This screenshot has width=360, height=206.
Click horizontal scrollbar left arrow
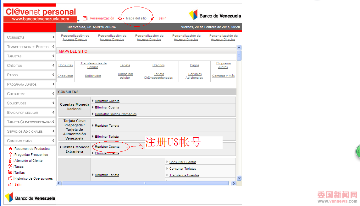tap(59, 183)
